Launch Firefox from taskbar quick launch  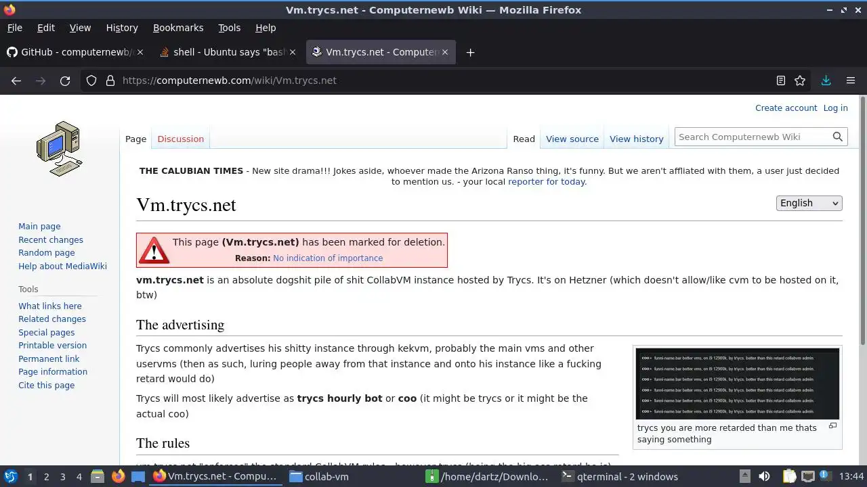point(118,476)
